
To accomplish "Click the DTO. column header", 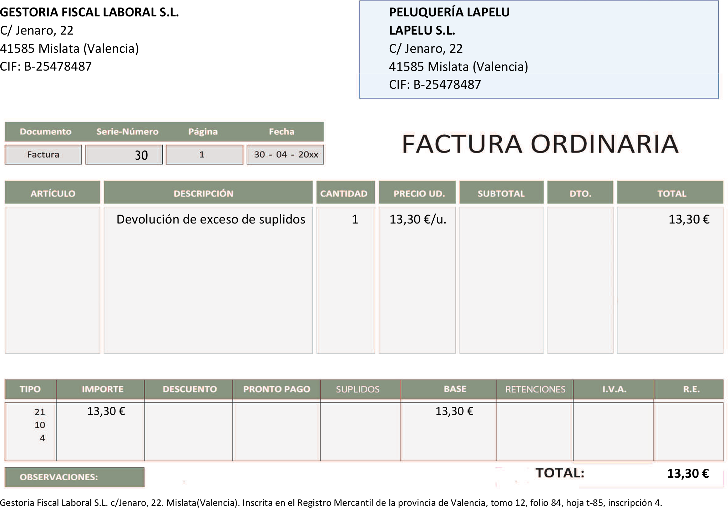I will tap(580, 193).
